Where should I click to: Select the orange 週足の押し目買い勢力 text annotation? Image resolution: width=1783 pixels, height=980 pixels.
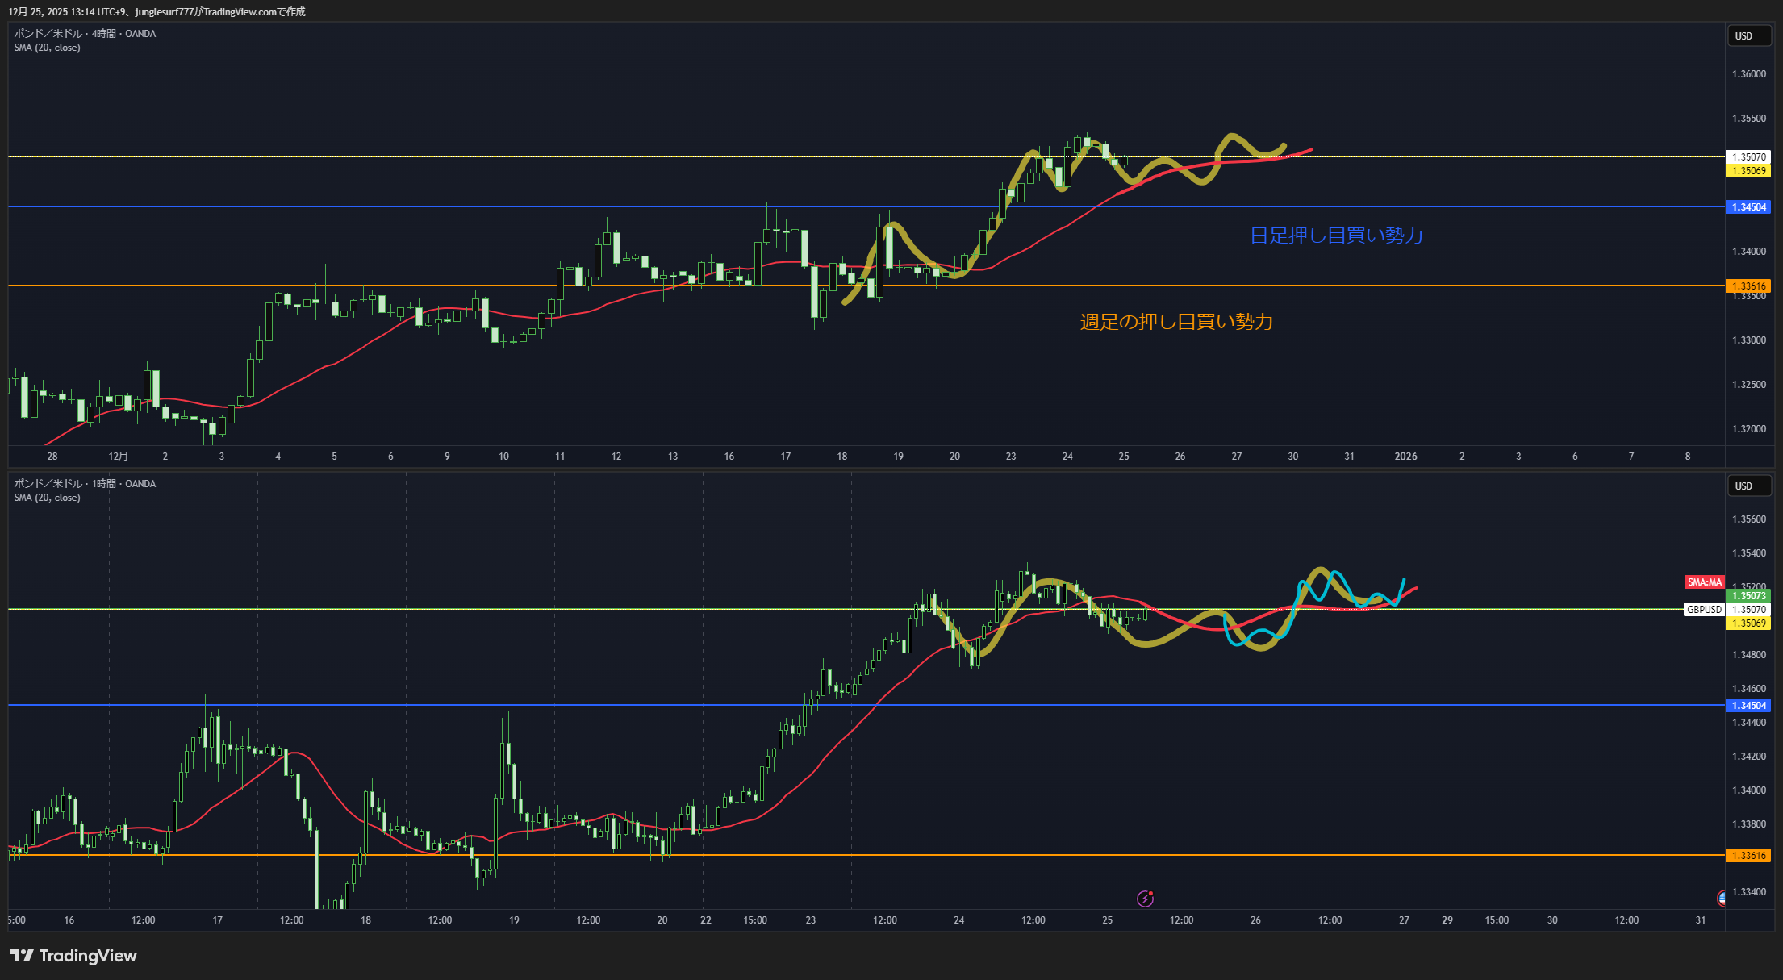1176,322
